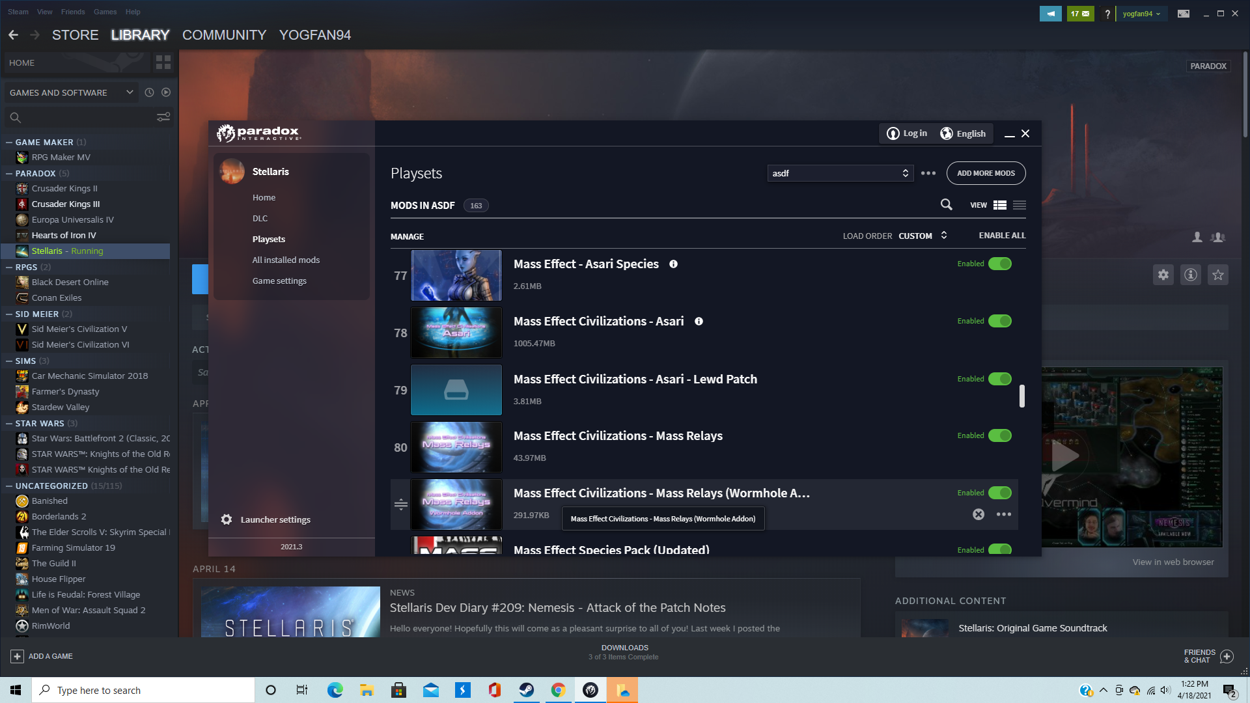This screenshot has width=1250, height=703.
Task: Change load order sorting from Custom
Action: (x=923, y=236)
